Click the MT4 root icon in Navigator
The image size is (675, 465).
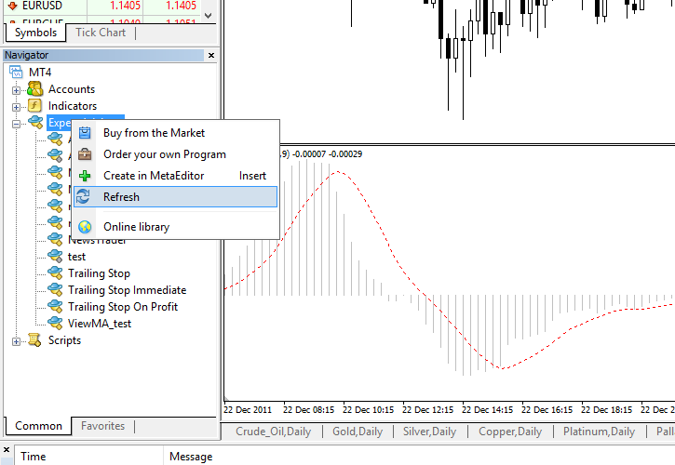coord(16,73)
